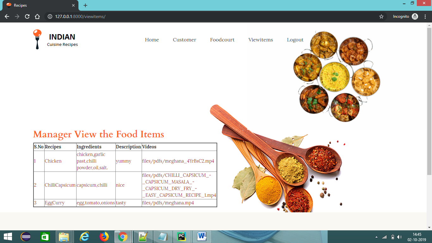Open the Windows Start button
432x243 pixels.
coord(8,237)
